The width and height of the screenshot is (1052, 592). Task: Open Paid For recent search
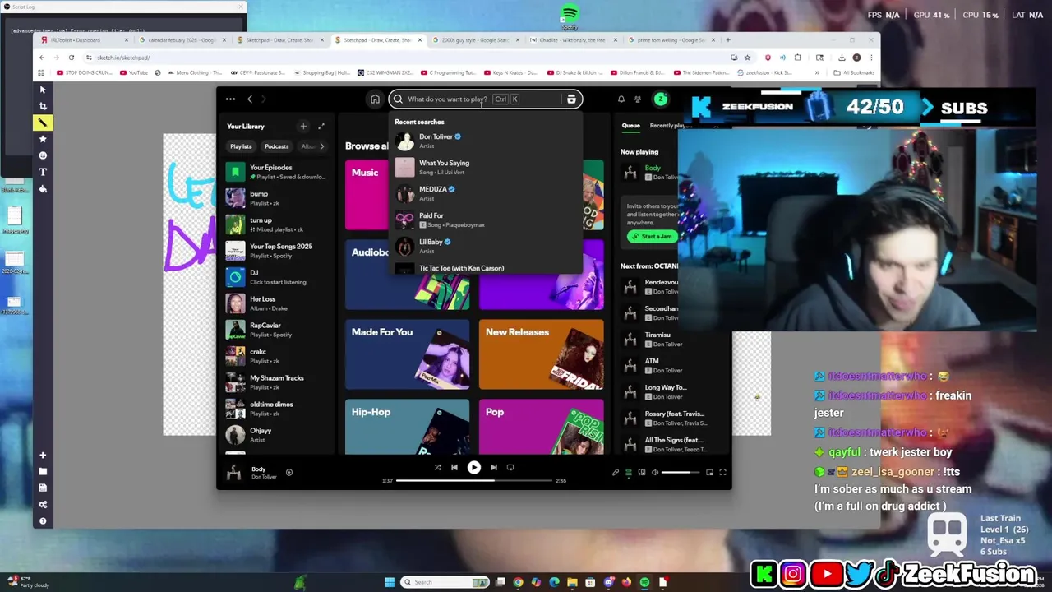pyautogui.click(x=485, y=220)
